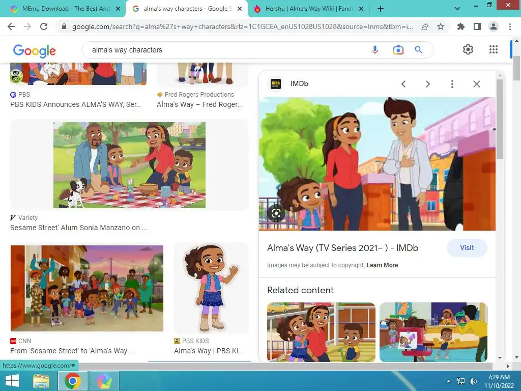Open the clock showing 7:29 AM
Screen dimensions: 521x391
[499, 381]
